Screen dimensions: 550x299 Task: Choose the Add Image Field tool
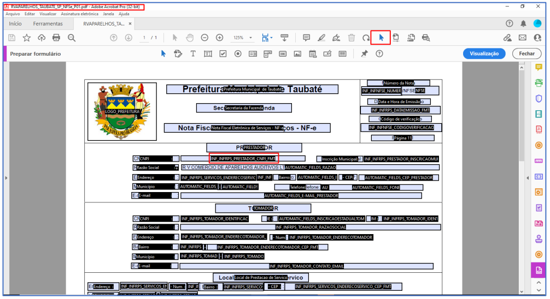coord(297,53)
